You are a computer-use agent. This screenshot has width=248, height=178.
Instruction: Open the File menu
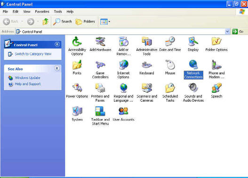(5, 12)
